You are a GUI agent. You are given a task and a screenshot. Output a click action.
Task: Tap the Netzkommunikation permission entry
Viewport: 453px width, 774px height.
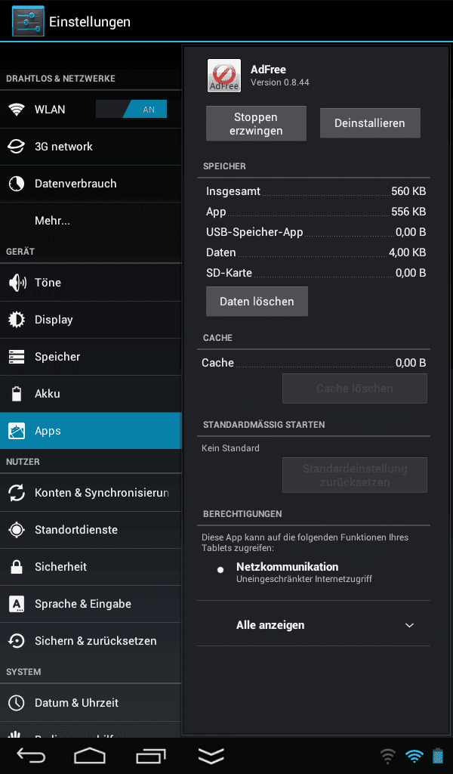tap(313, 572)
